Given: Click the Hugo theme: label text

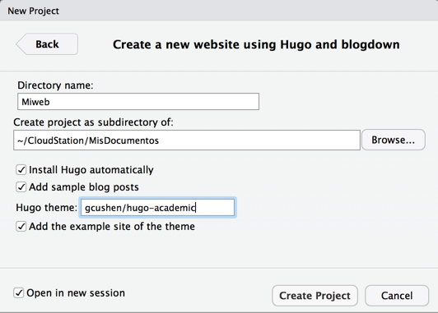Looking at the screenshot, I should pyautogui.click(x=46, y=208).
